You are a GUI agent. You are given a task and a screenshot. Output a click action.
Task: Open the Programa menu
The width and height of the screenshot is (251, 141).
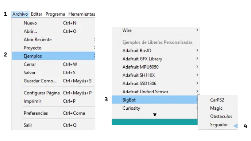point(55,14)
